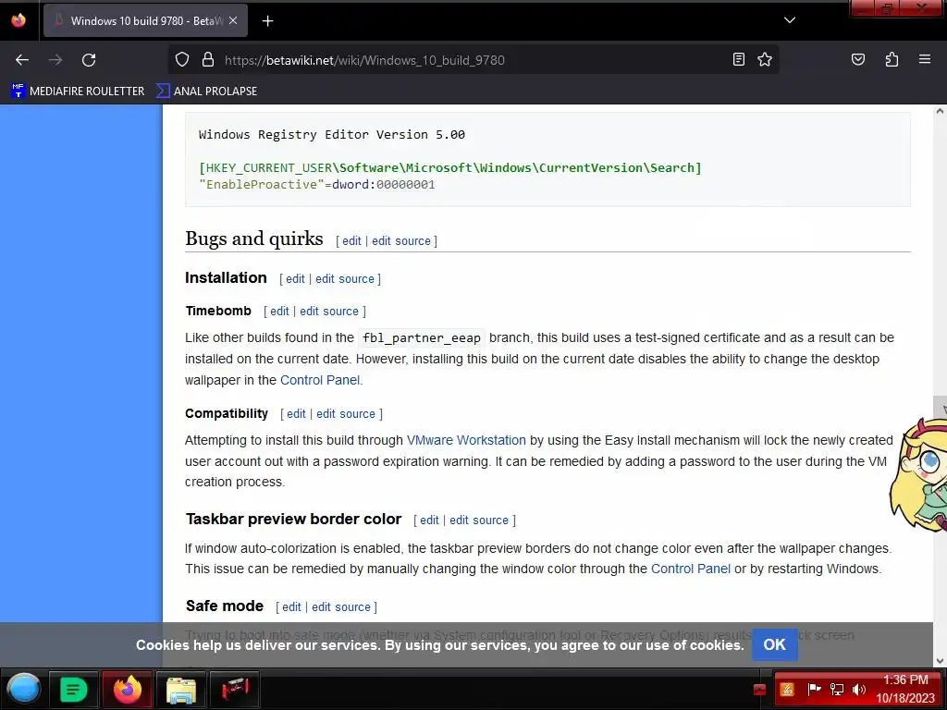Edit the Safe mode section
Image resolution: width=947 pixels, height=710 pixels.
click(x=291, y=607)
